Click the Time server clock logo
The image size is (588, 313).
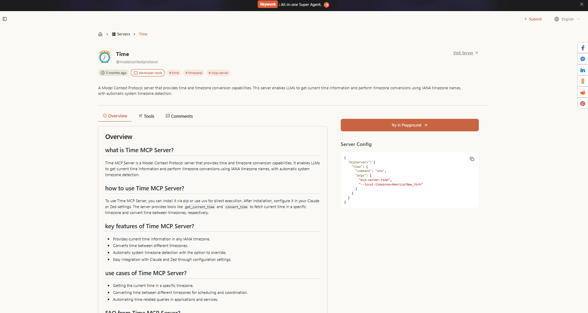105,57
